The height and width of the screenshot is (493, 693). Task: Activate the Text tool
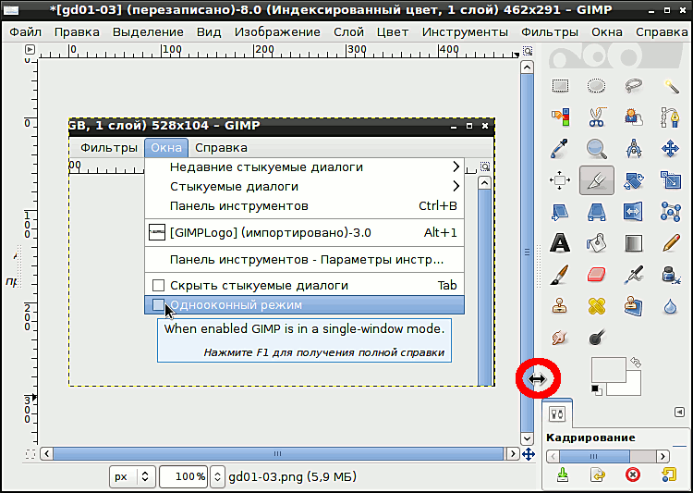point(560,243)
